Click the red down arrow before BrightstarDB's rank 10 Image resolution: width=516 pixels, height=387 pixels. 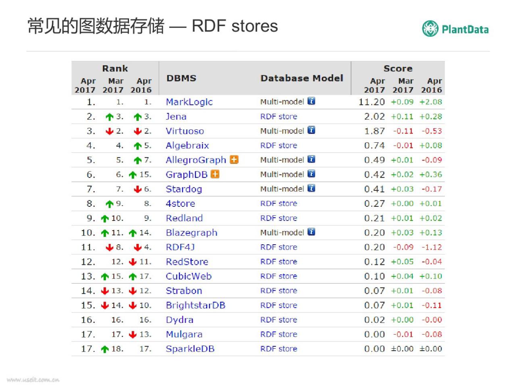tap(133, 306)
